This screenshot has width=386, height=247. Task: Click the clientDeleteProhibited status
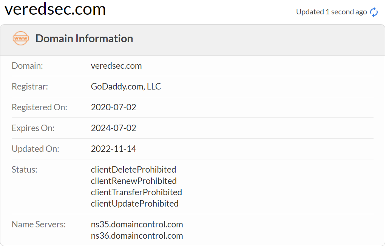click(x=133, y=170)
